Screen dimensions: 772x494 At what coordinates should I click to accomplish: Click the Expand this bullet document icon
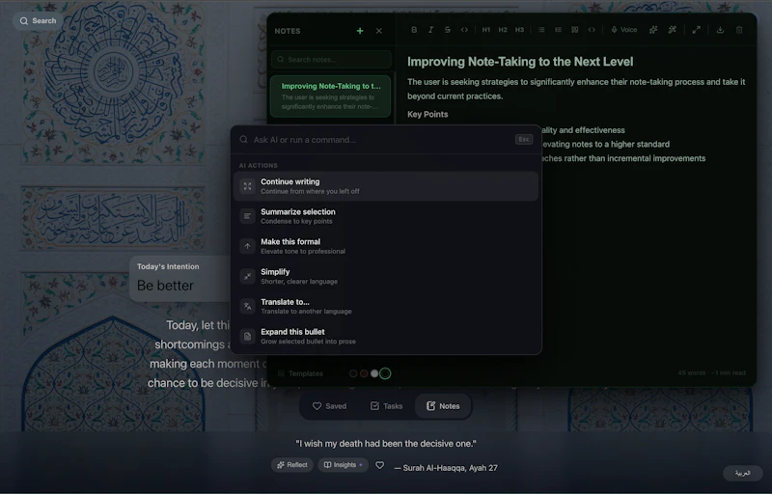pyautogui.click(x=248, y=336)
